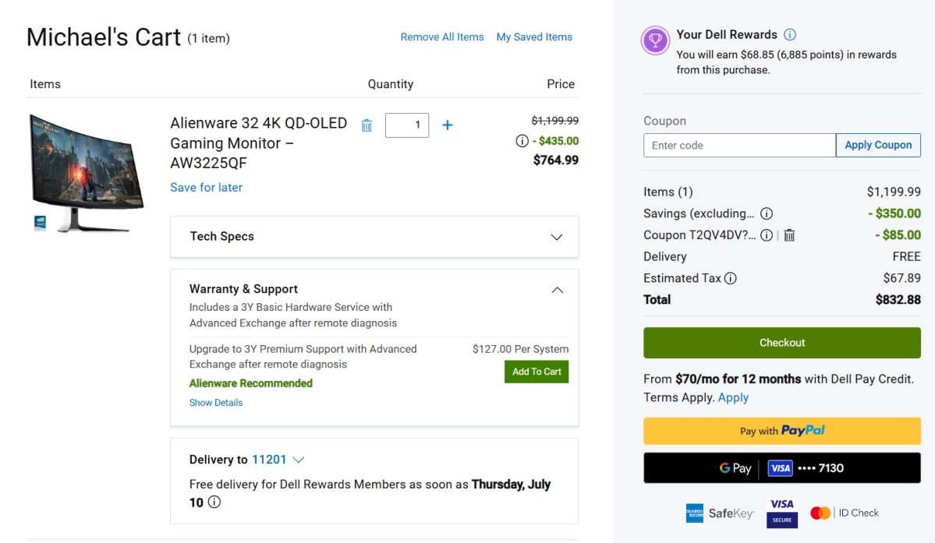Expand the Tech Specs section
The image size is (935, 543).
374,237
